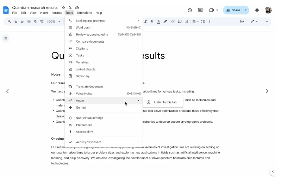281x183 pixels.
Task: Check the cloud save status icon
Action: click(77, 8)
